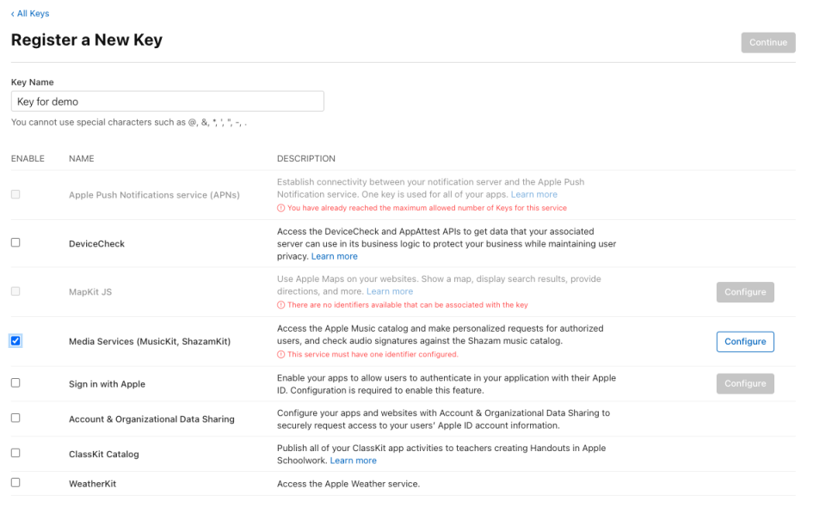Click the back chevron beside All Keys

pos(12,13)
